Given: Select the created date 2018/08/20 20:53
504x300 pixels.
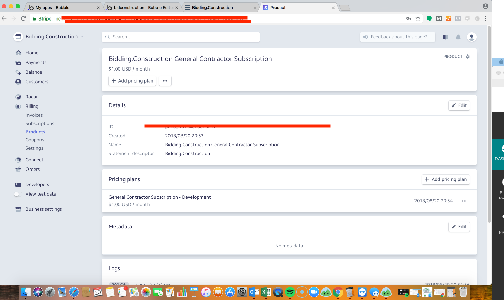Looking at the screenshot, I should [x=184, y=136].
